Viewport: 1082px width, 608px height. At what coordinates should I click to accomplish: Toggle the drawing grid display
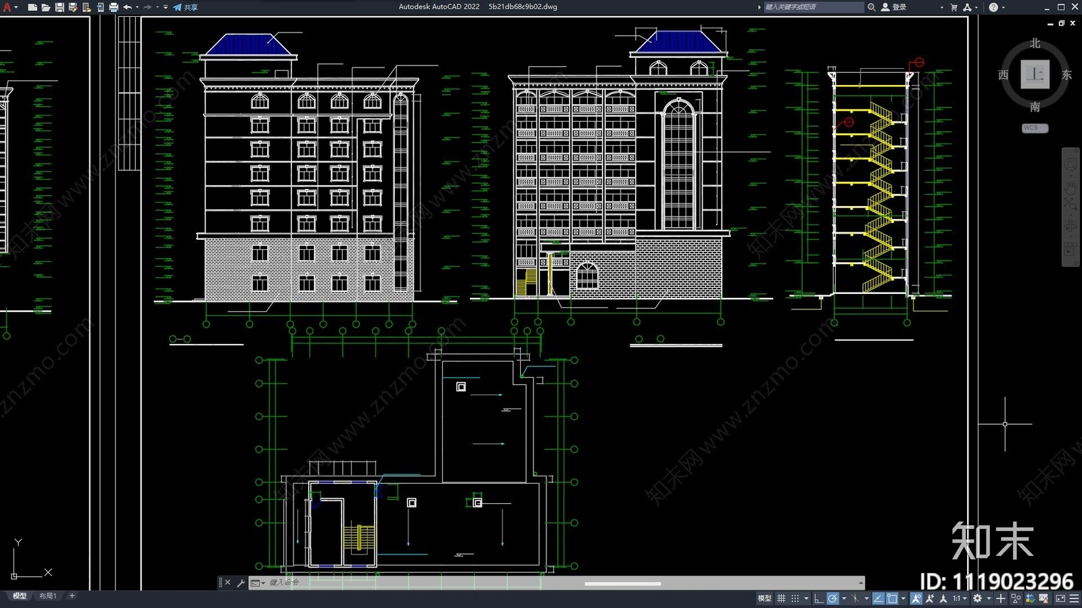[781, 598]
